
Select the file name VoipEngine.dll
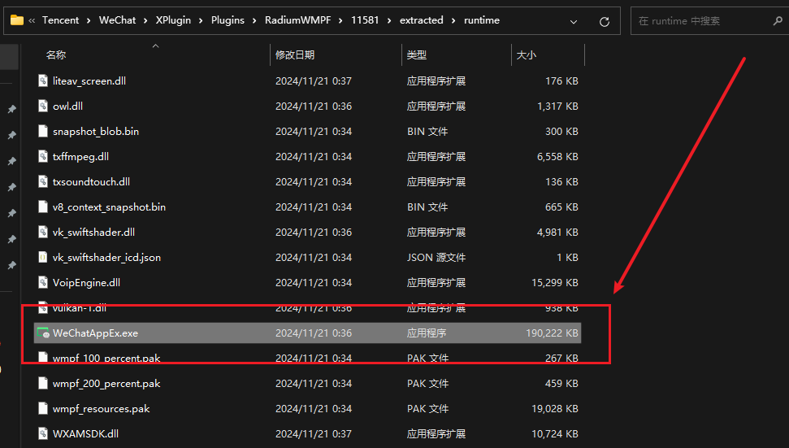(x=86, y=282)
